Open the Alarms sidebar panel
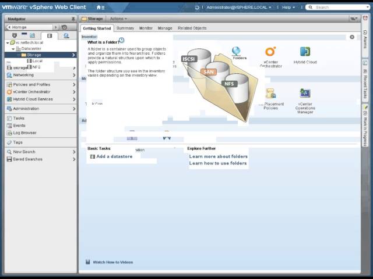Viewport: 373px width, 279px height. pyautogui.click(x=365, y=36)
